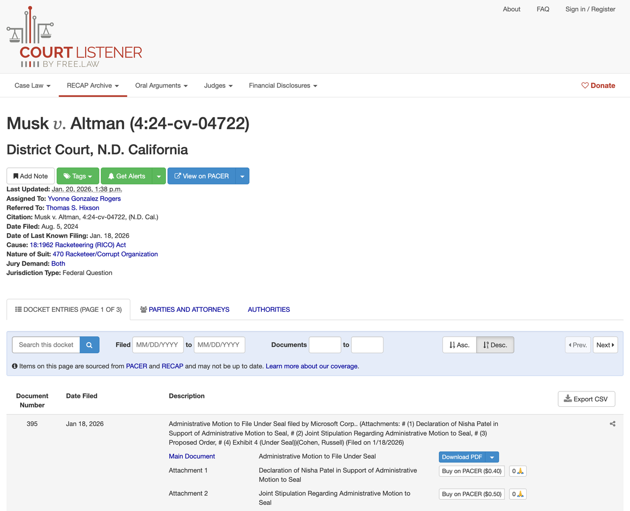Click the Filed start date field
630x511 pixels.
[x=157, y=345]
